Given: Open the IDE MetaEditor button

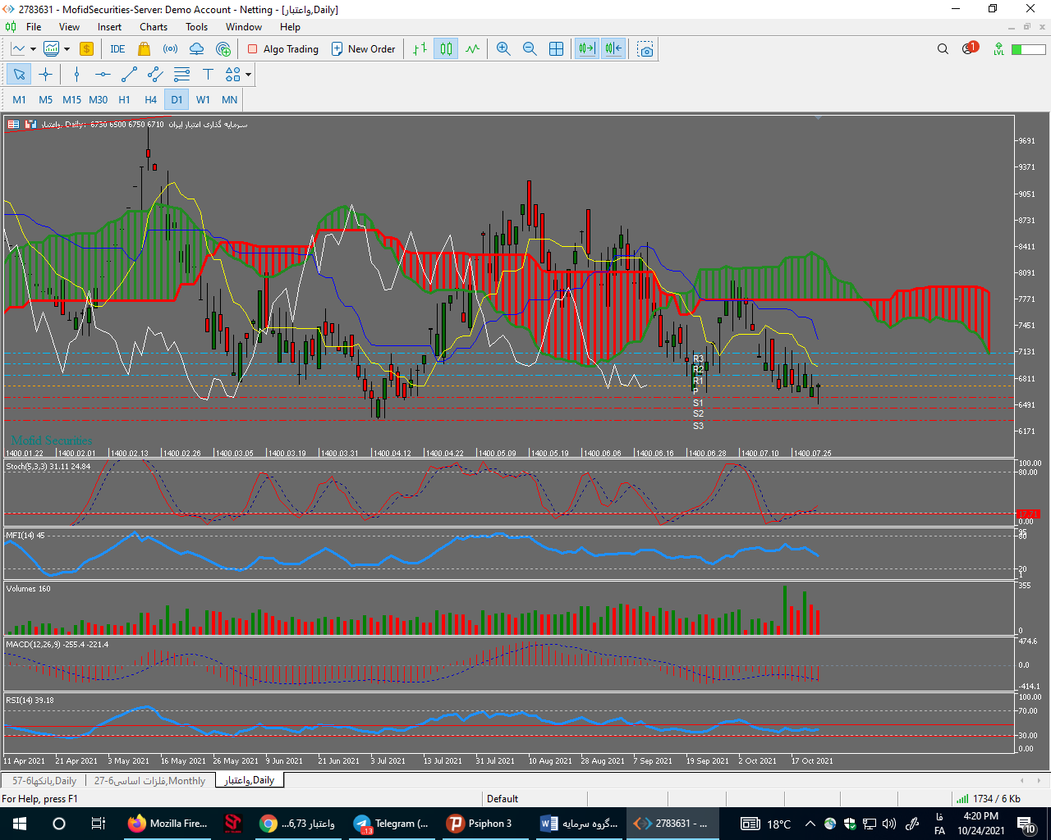Looking at the screenshot, I should point(117,49).
